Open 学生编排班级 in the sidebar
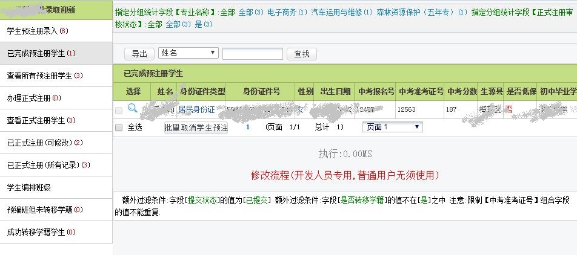The image size is (577, 255). coord(56,188)
